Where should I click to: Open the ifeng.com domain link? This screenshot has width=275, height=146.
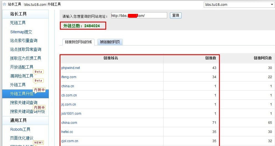pyautogui.click(x=68, y=77)
